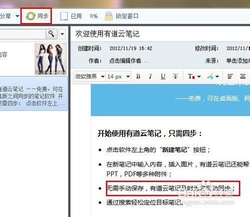
Task: Toggle bold formatting
Action: 138,76
